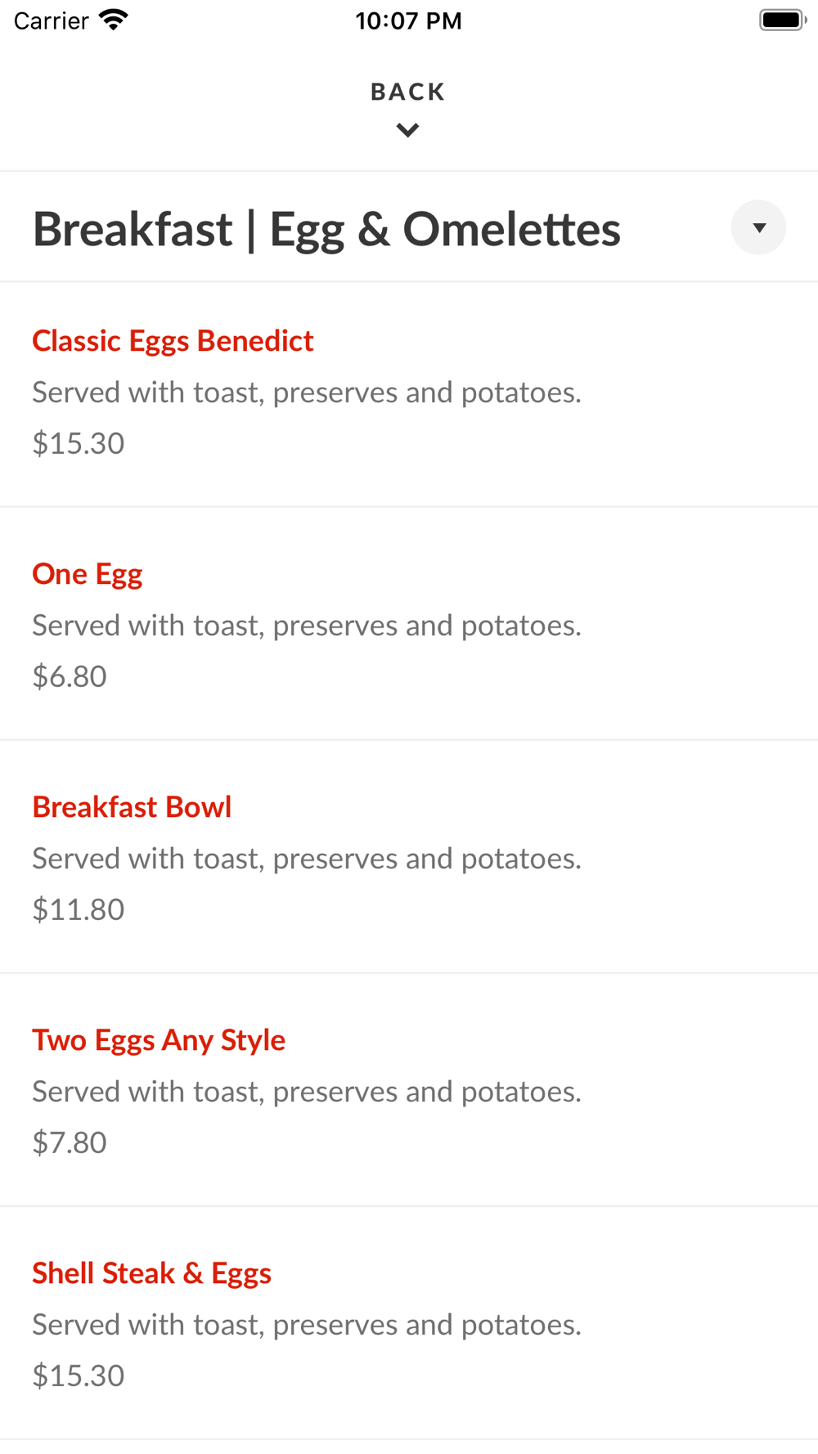This screenshot has height=1454, width=818.
Task: Select the Breakfast | Egg & Omelettes heading
Action: pos(326,229)
